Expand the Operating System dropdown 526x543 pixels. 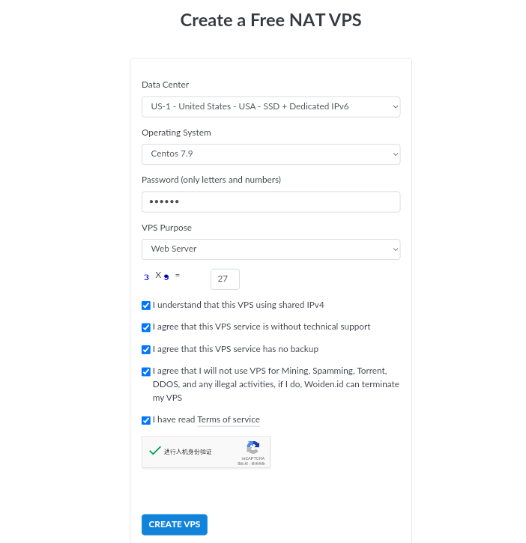coord(270,154)
